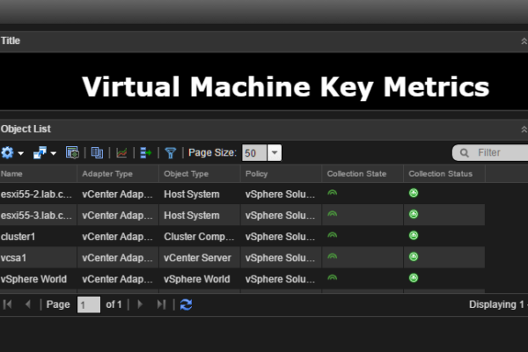The image size is (528, 352).
Task: Click collection status green icon for vcsa1
Action: point(414,257)
